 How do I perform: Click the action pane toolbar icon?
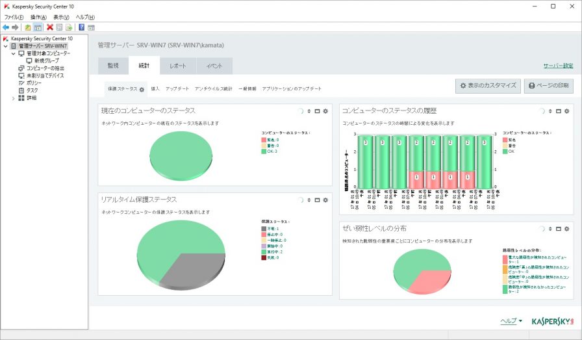[92, 27]
